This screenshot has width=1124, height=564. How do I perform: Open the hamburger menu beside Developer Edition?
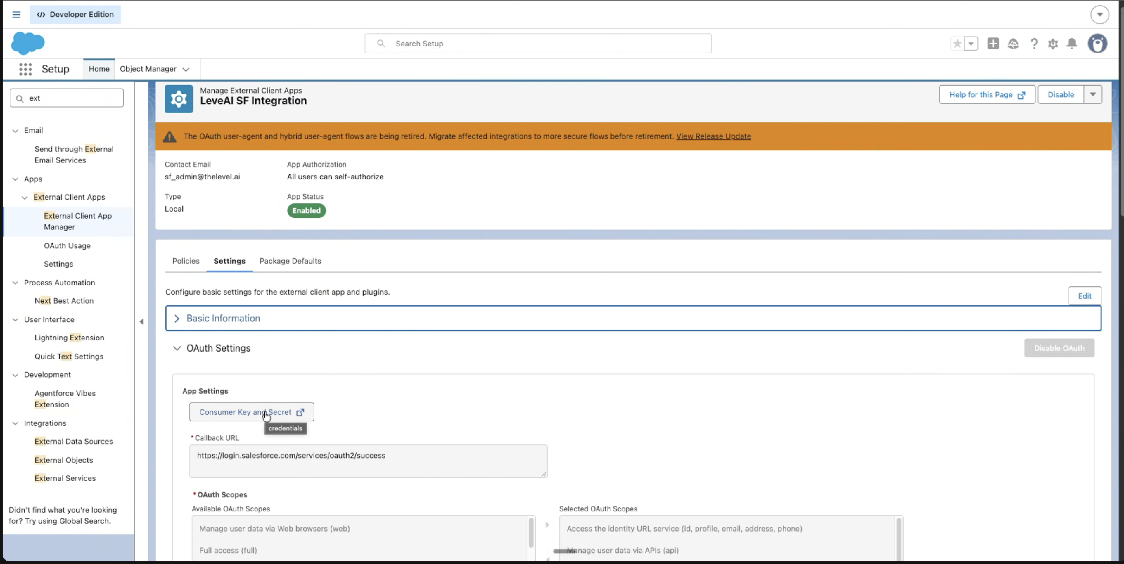[16, 15]
